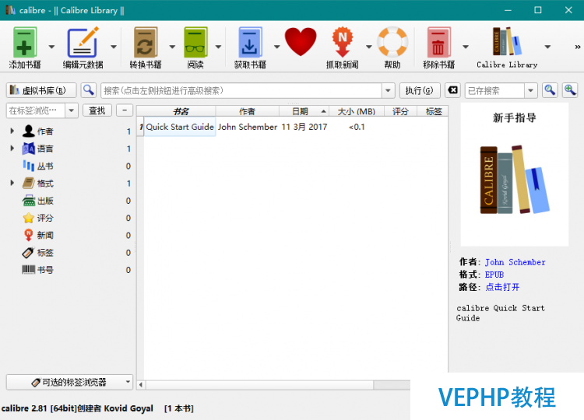584x420 pixels.
Task: Open Alter tag browser (可选的标签浏览器) button
Action: [69, 382]
